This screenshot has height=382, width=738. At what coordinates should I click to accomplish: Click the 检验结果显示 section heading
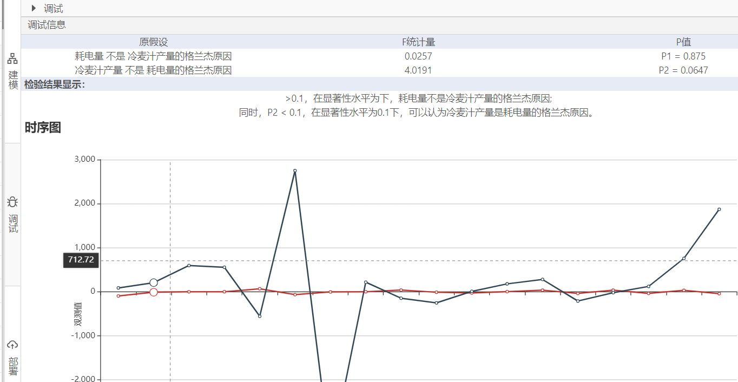[55, 84]
